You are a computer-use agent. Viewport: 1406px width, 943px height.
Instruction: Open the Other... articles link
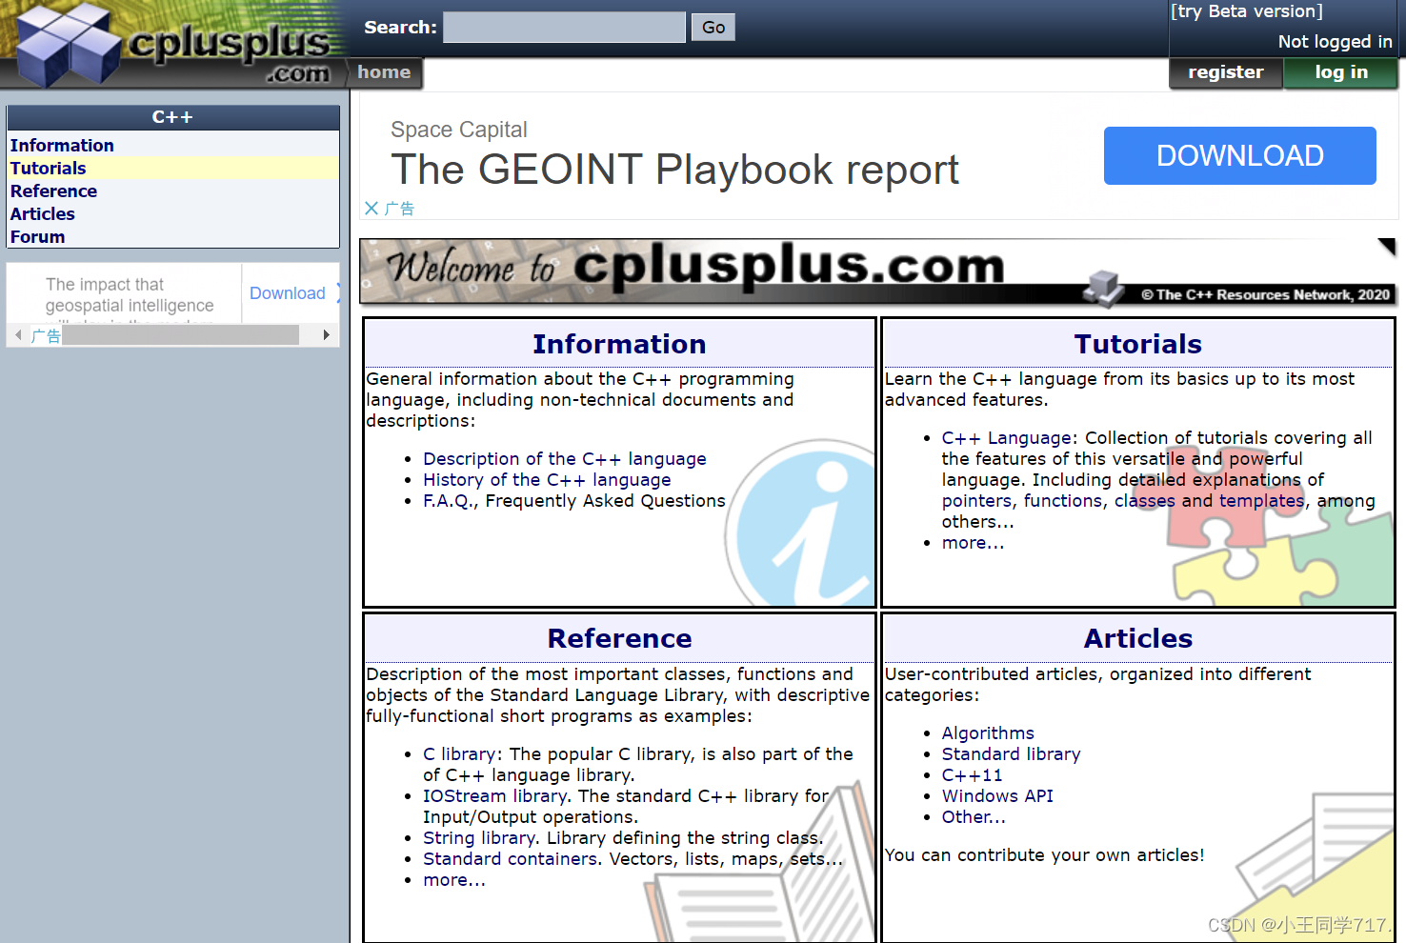pos(974,817)
